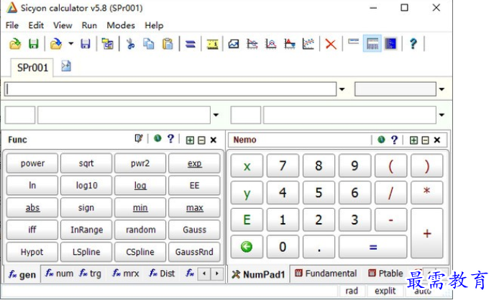The image size is (494, 303).
Task: Switch to the fx Dist function tab
Action: coord(162,273)
